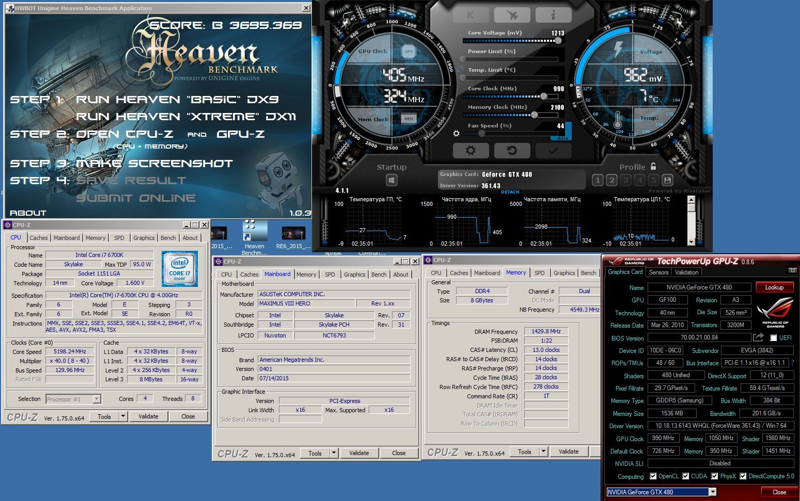Expand the Tools dropdown arrow in the CPU-Z Memory window
The height and width of the screenshot is (501, 800).
coord(543,451)
